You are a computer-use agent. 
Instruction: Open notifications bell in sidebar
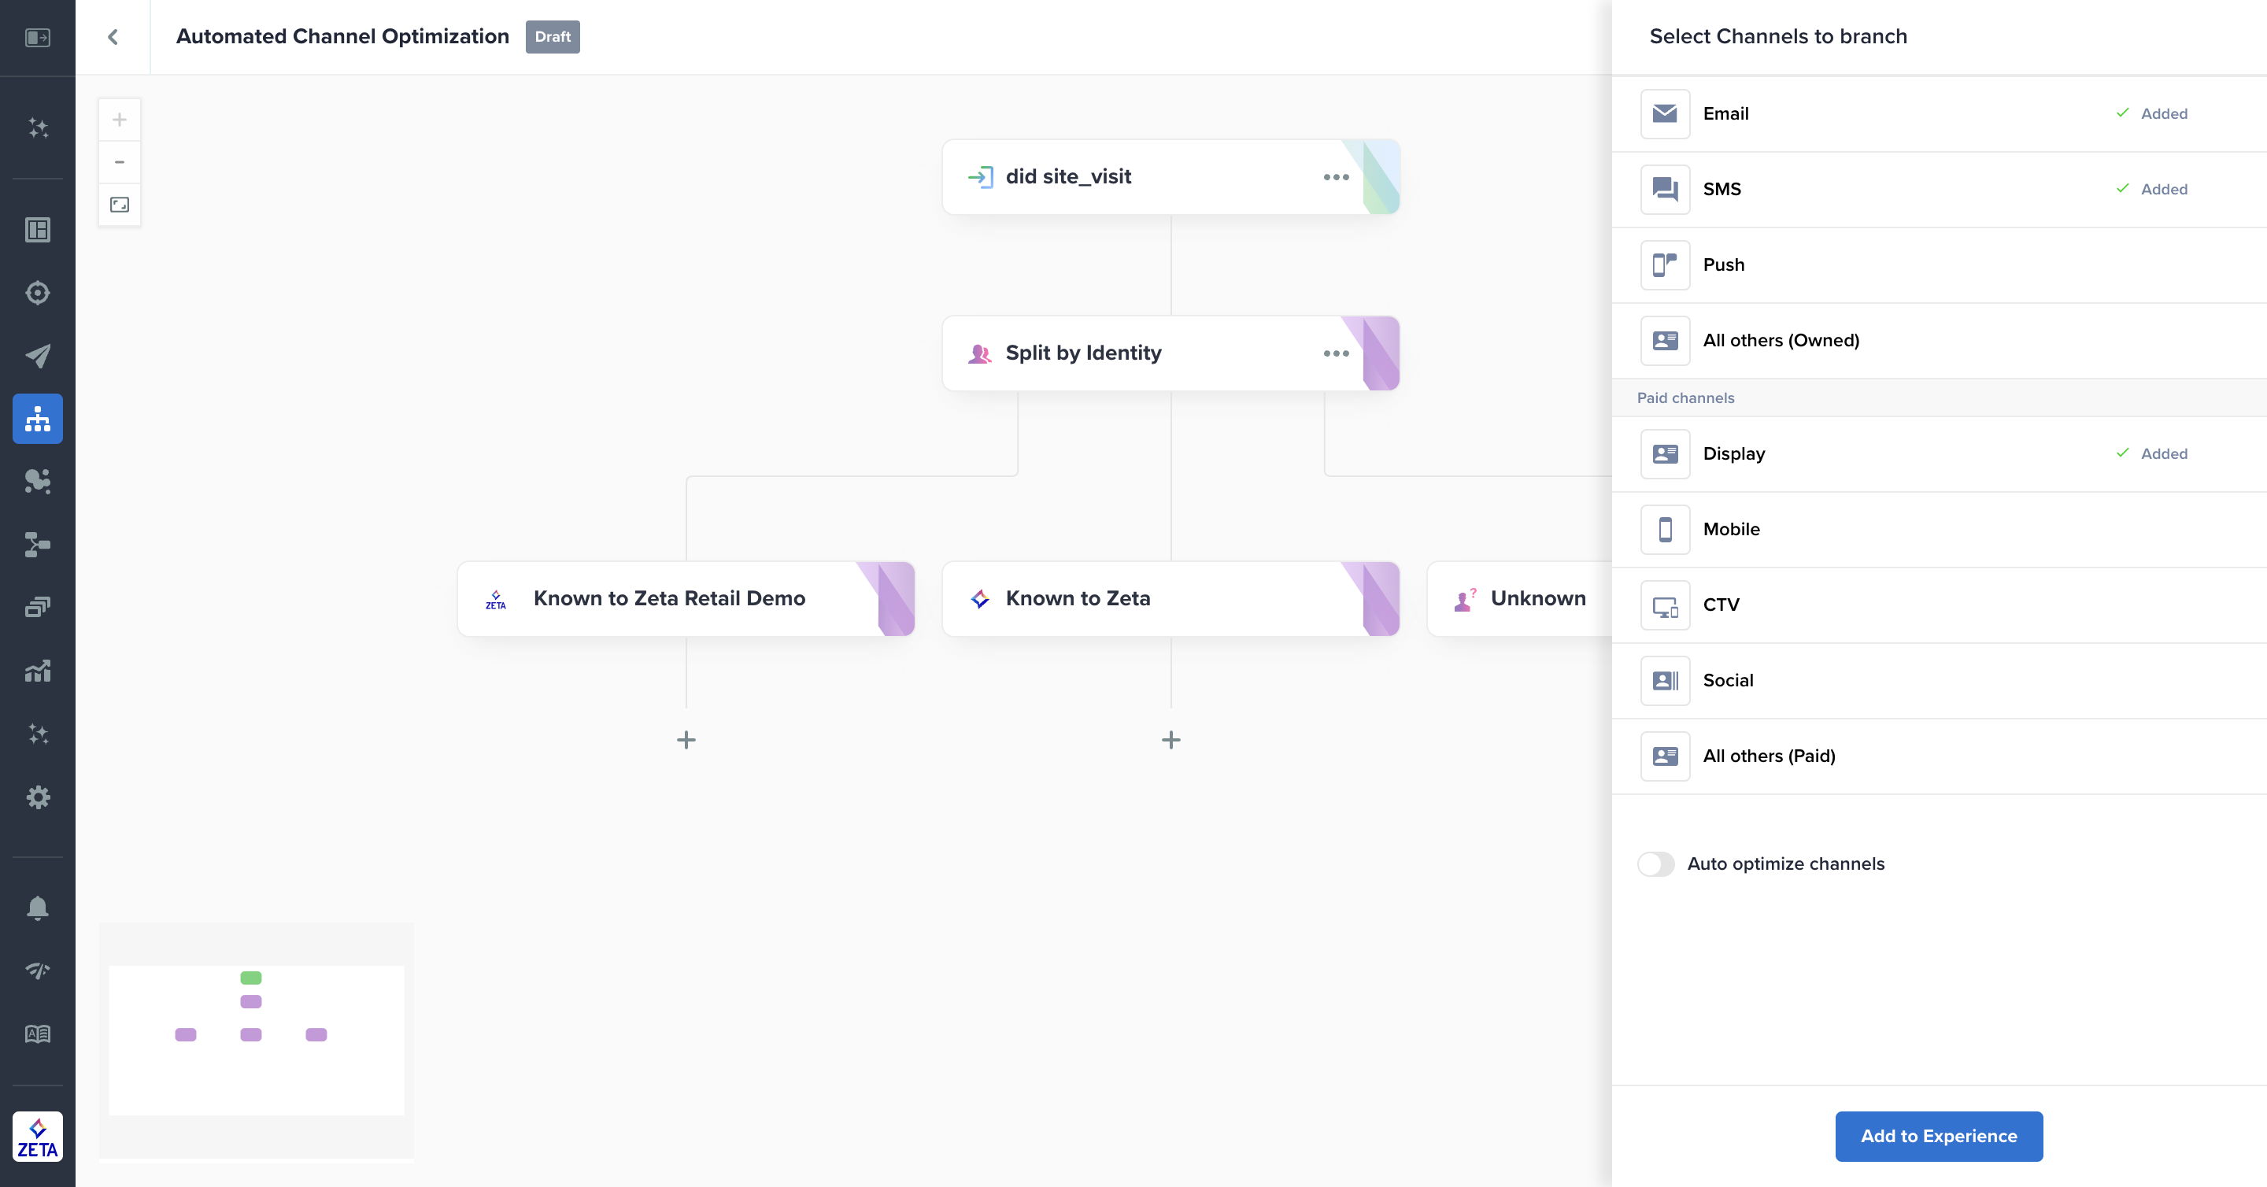coord(37,908)
